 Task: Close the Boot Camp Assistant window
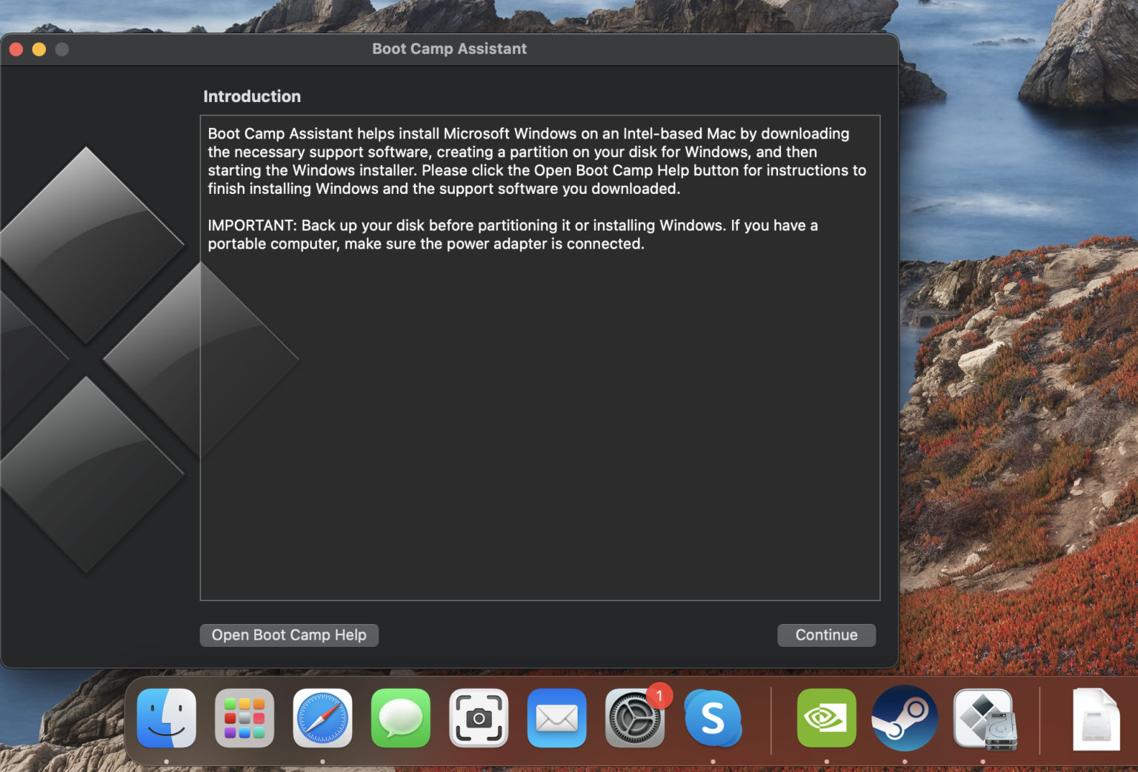coord(16,49)
